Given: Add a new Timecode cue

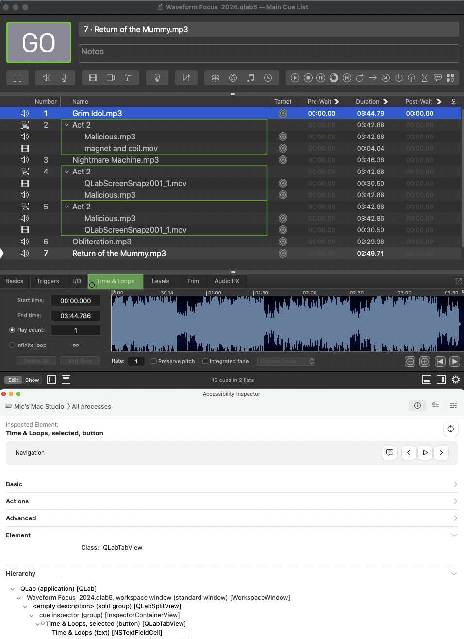Looking at the screenshot, I should 268,78.
